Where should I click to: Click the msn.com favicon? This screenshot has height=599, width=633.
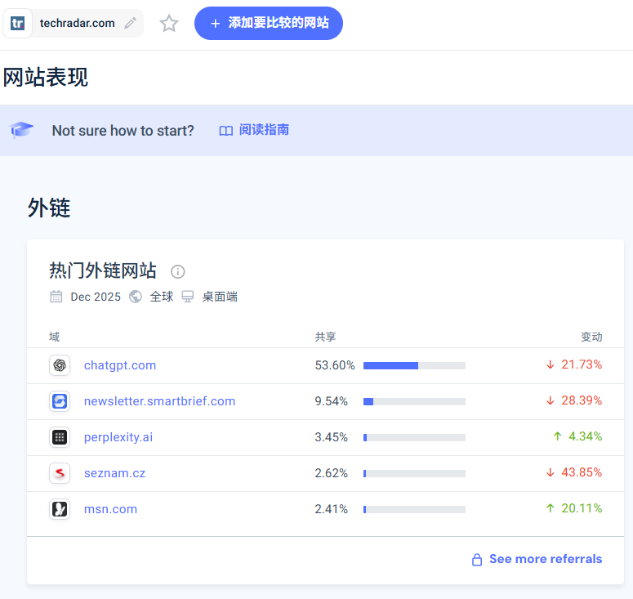click(60, 509)
